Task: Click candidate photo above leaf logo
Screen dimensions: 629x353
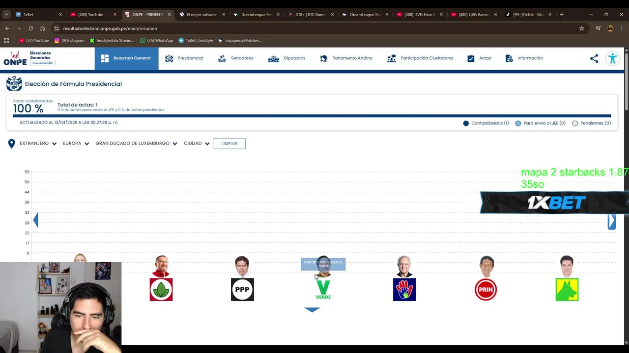Action: pos(161,266)
